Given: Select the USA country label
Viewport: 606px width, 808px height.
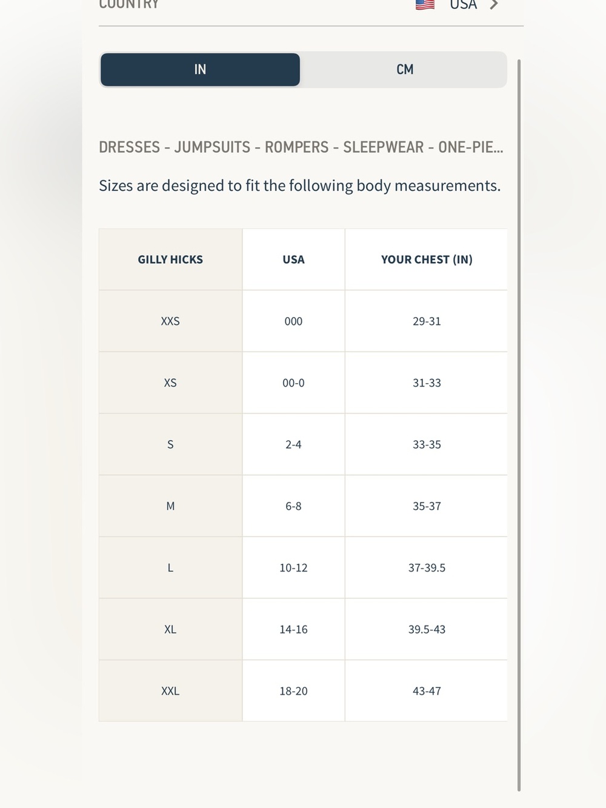Looking at the screenshot, I should 463,5.
